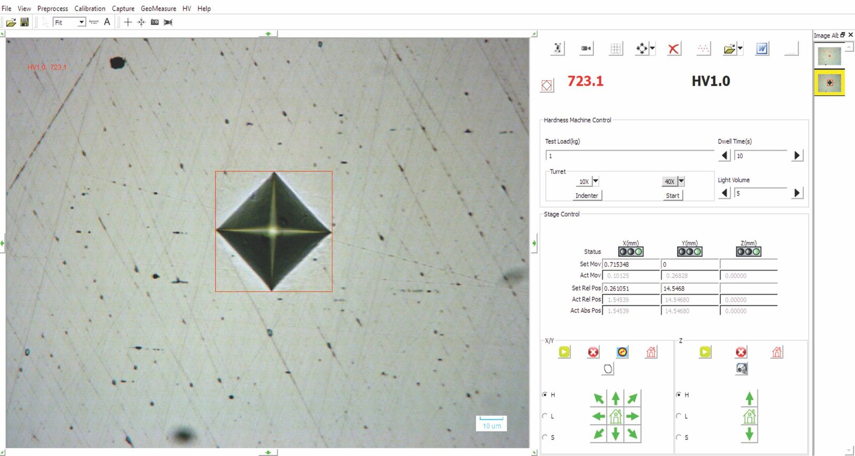This screenshot has width=855, height=456.
Task: Start live video with the camcorder icon
Action: coord(586,49)
